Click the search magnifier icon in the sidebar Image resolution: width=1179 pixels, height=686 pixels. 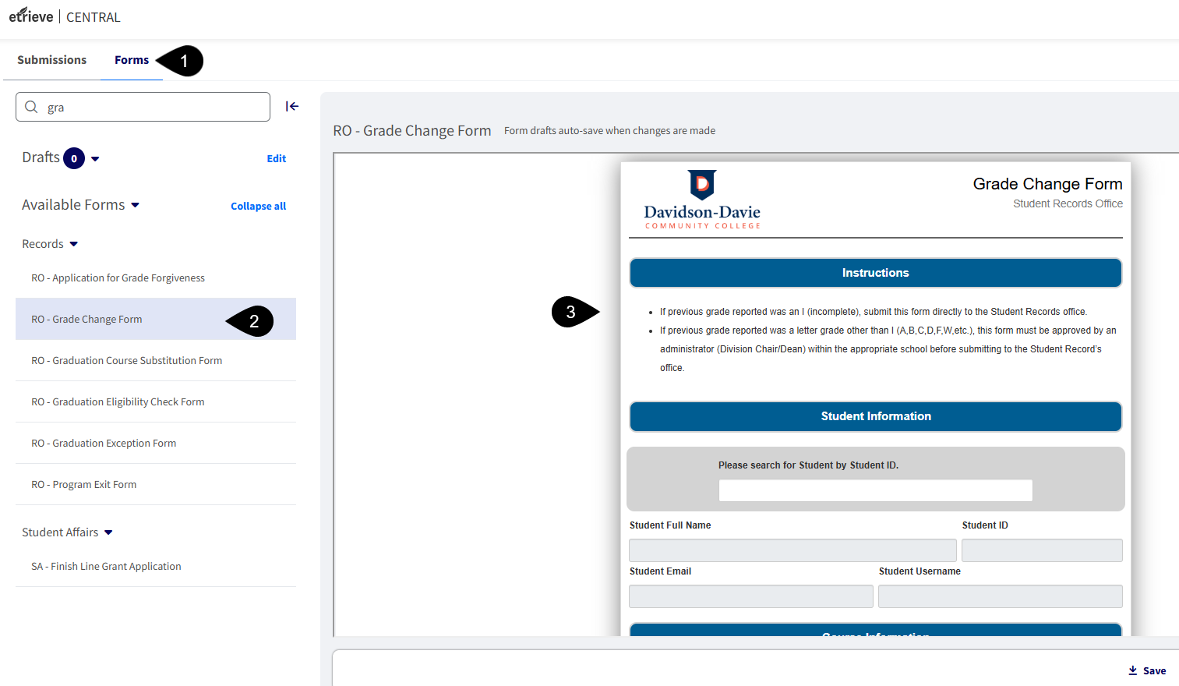pyautogui.click(x=31, y=107)
